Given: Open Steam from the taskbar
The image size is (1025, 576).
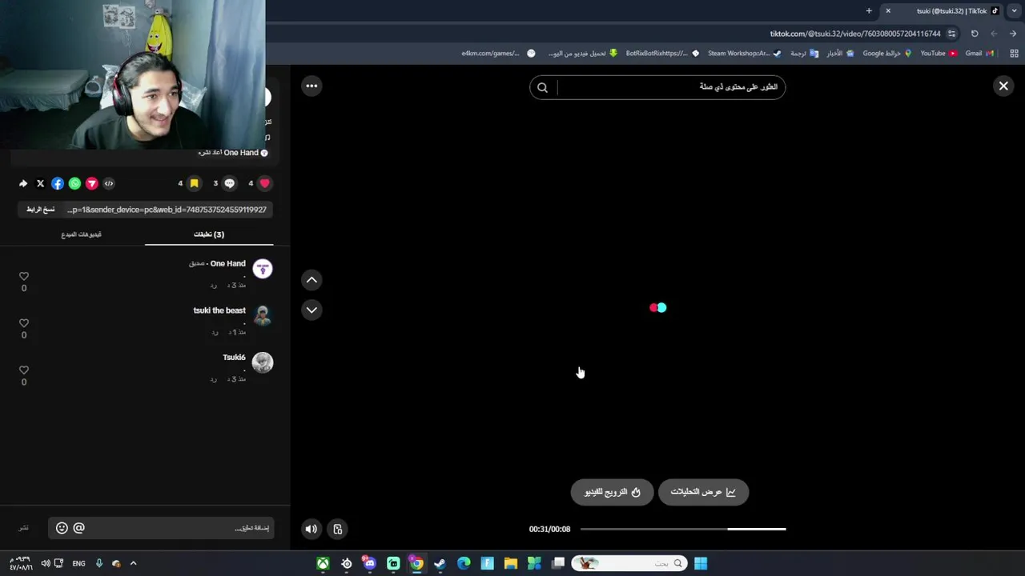Looking at the screenshot, I should click(440, 563).
